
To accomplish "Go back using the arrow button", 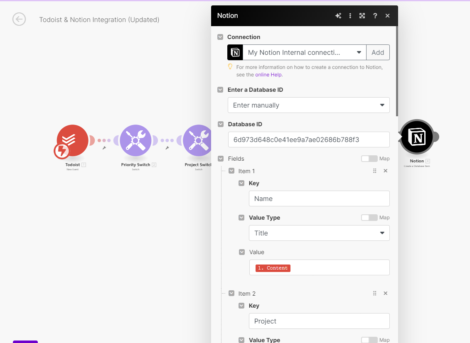I will tap(19, 19).
